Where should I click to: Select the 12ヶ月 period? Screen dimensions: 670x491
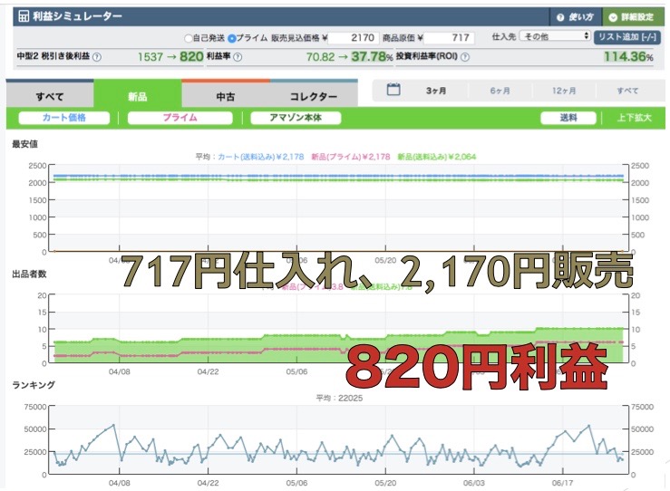tap(562, 91)
